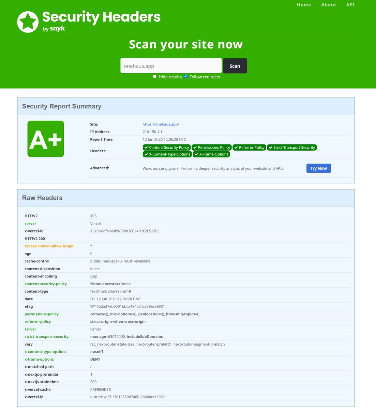Click the Security Headers star logo
Image resolution: width=376 pixels, height=409 pixels.
pyautogui.click(x=28, y=22)
